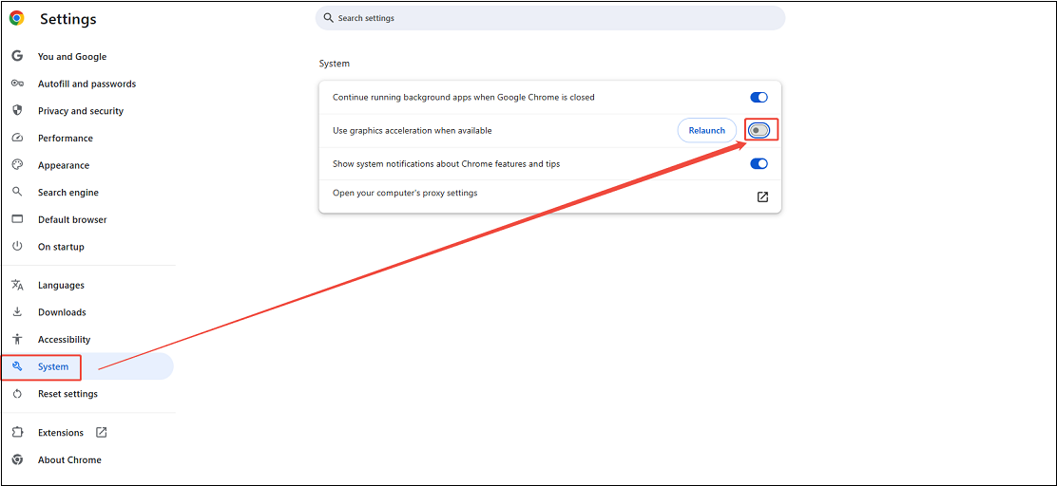Viewport: 1057px width, 486px height.
Task: Click into the Search settings field
Action: pos(550,18)
